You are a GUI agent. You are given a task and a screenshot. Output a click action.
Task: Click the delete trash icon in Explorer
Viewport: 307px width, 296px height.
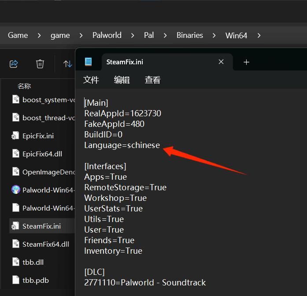[x=40, y=64]
